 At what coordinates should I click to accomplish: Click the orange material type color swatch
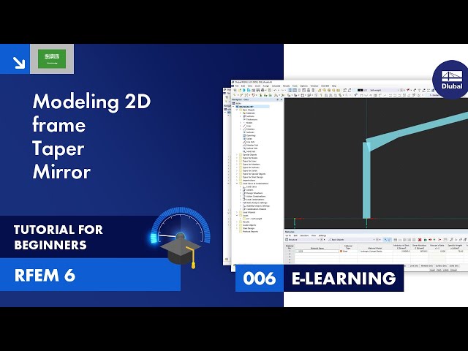coord(341,252)
